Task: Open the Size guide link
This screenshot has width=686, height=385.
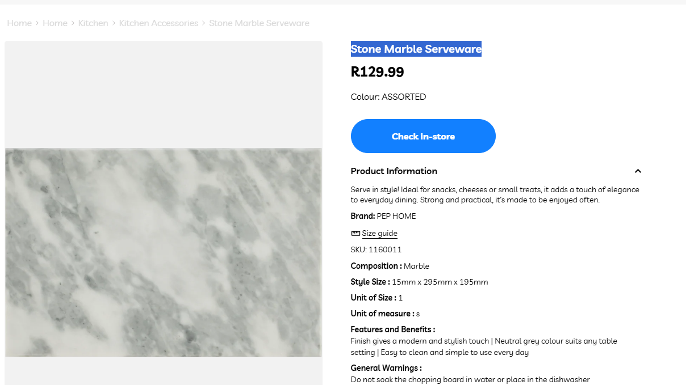Action: (379, 234)
